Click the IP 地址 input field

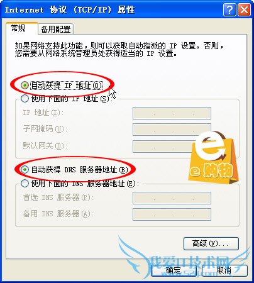click(x=172, y=113)
